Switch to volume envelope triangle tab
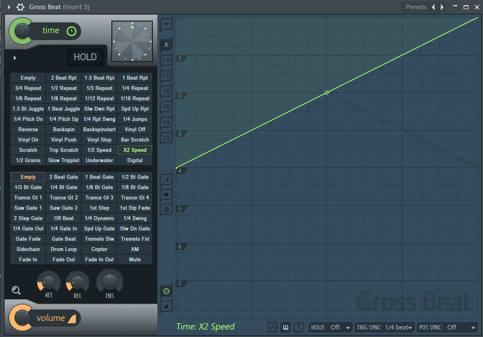This screenshot has width=483, height=337. (166, 306)
